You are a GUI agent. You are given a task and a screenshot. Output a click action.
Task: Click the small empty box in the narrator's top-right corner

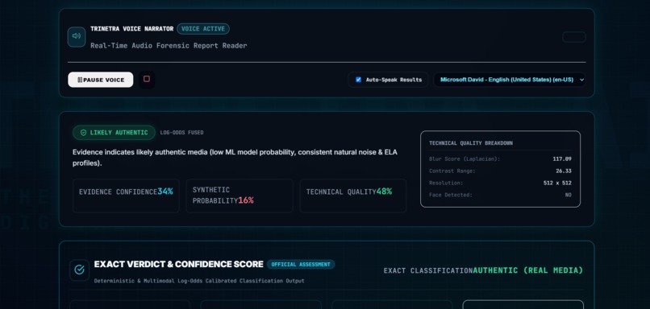(573, 37)
